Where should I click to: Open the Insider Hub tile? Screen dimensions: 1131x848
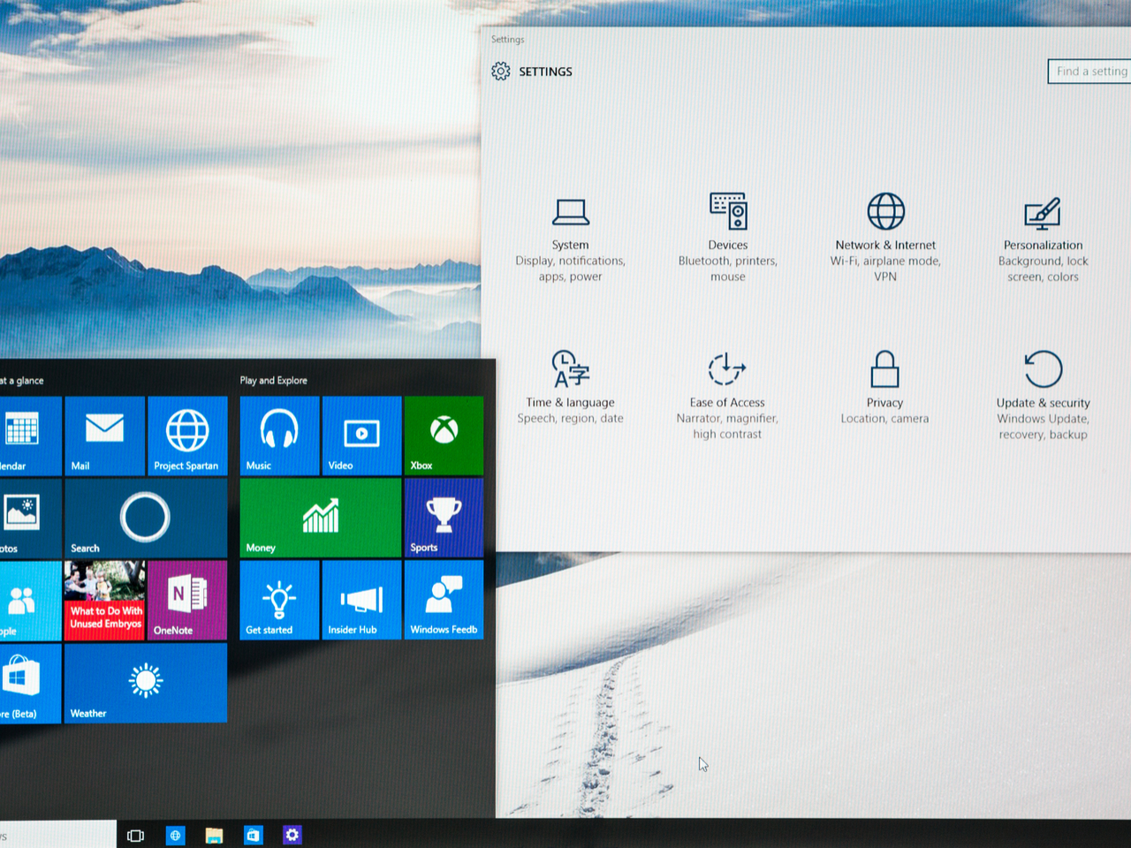click(x=361, y=600)
